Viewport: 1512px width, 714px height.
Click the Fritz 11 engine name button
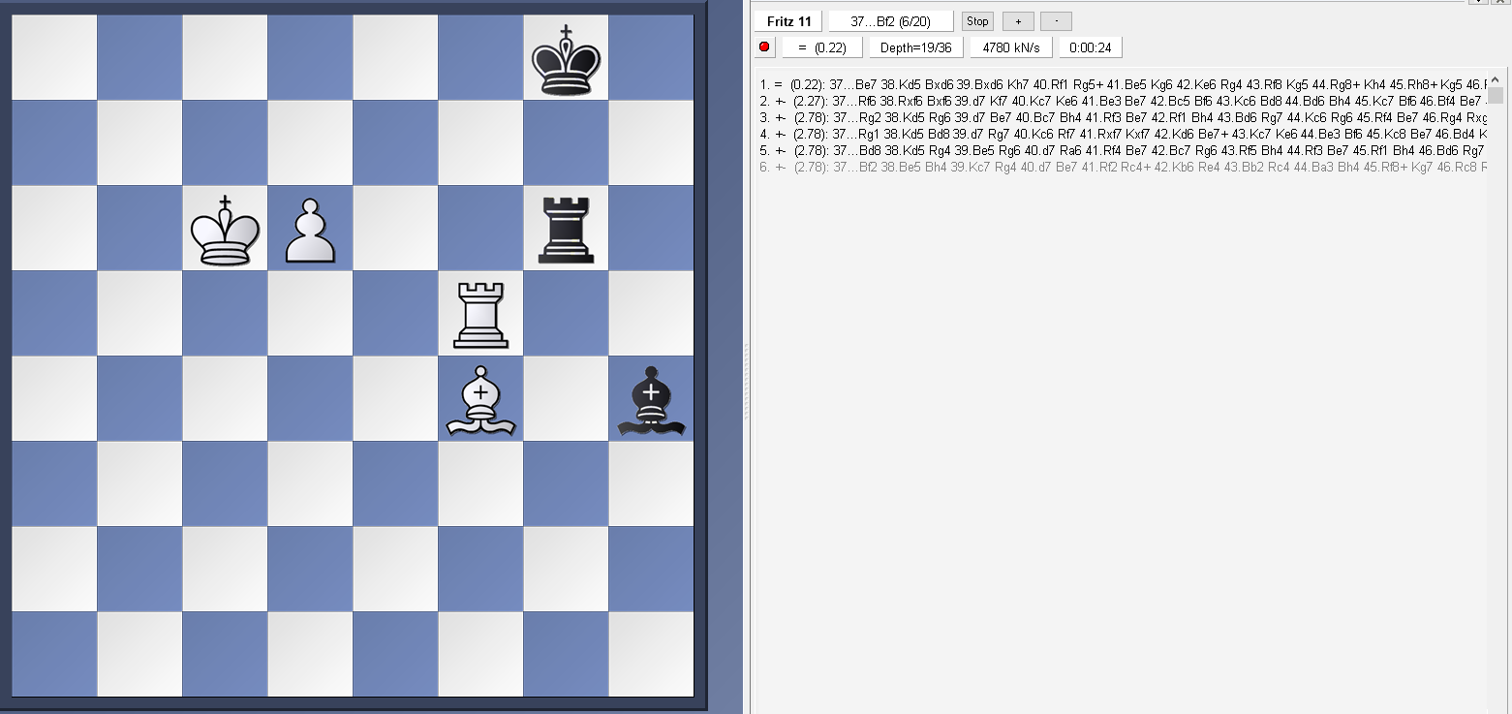point(788,21)
